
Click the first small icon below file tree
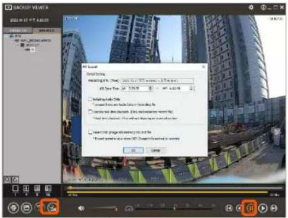tap(7, 180)
